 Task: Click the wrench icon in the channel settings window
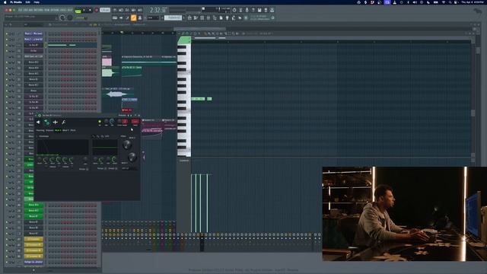[x=63, y=122]
